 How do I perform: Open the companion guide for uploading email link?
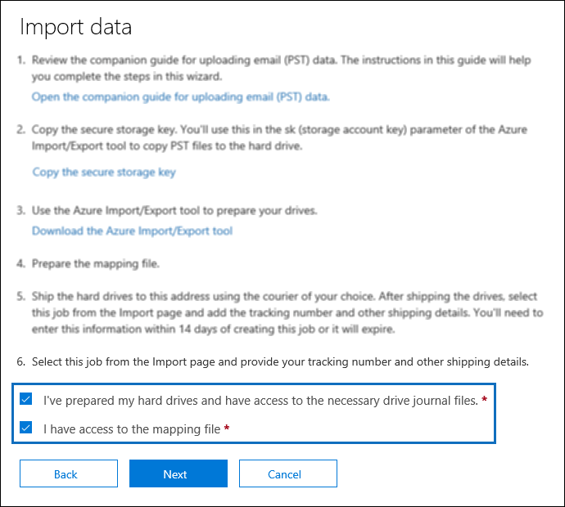click(180, 96)
